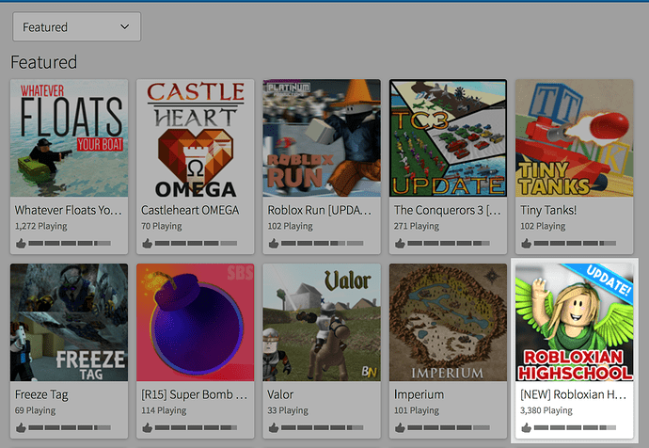Screen dimensions: 649x448
Task: Click the 'Featured' section heading
Action: [44, 62]
